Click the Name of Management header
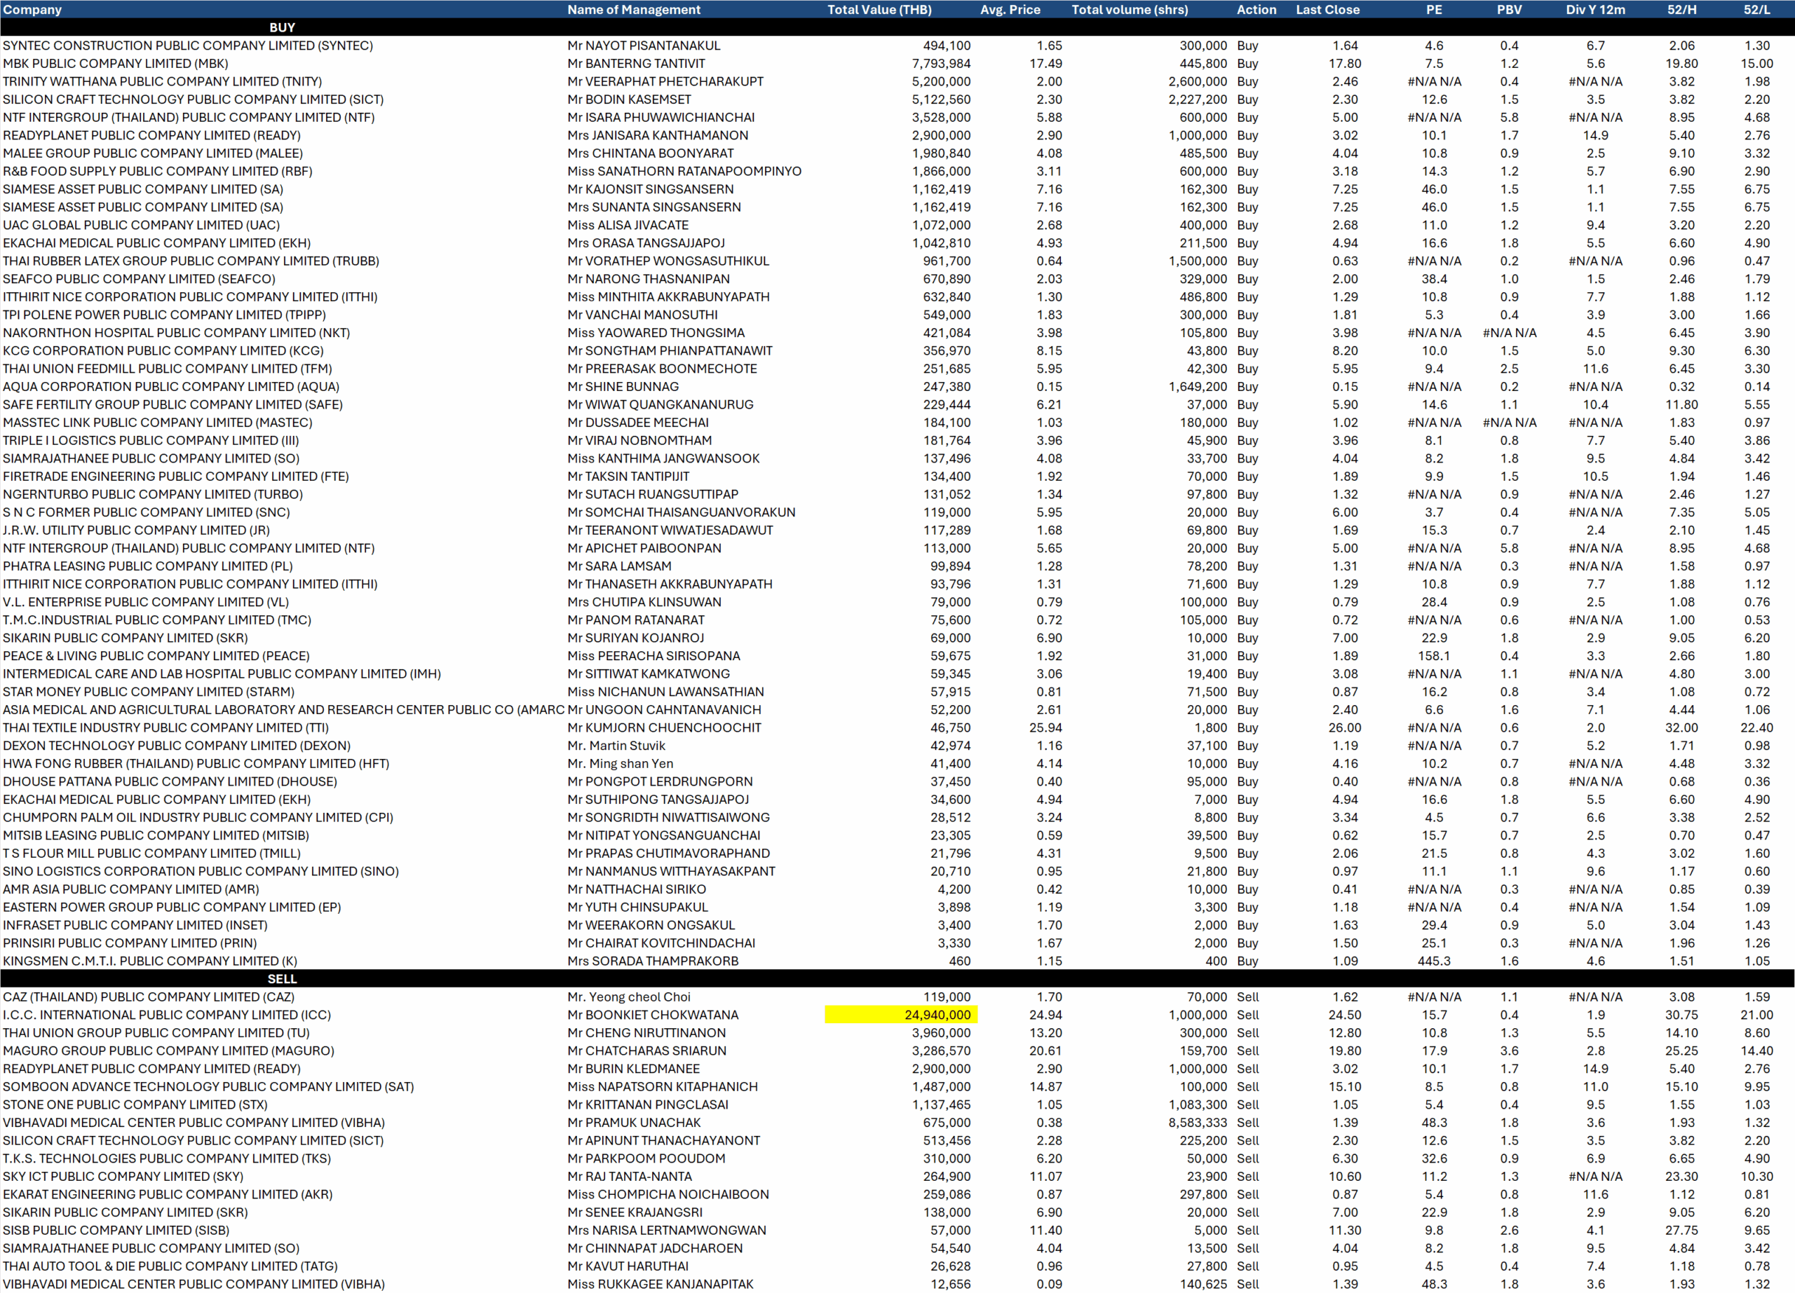 click(633, 10)
